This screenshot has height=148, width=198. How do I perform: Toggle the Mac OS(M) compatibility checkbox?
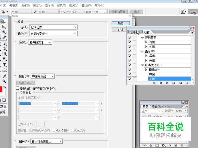click(x=54, y=130)
